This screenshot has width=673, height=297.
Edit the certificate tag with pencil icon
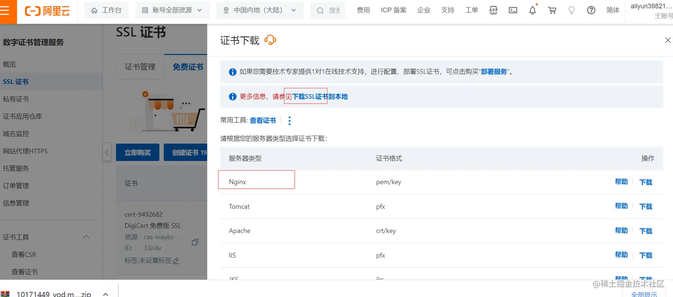tap(176, 261)
